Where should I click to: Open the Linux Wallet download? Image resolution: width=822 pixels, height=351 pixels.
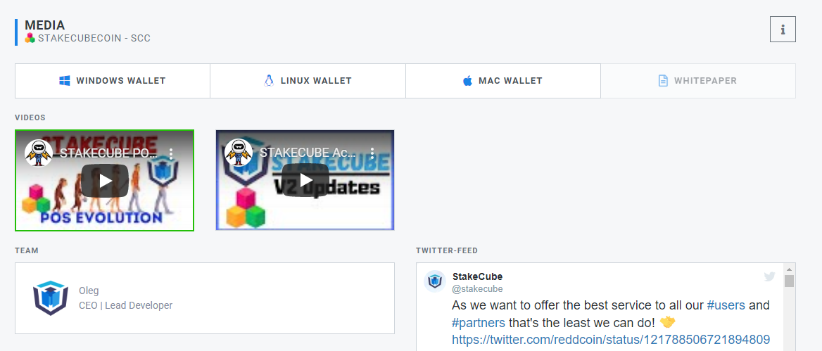tap(308, 81)
